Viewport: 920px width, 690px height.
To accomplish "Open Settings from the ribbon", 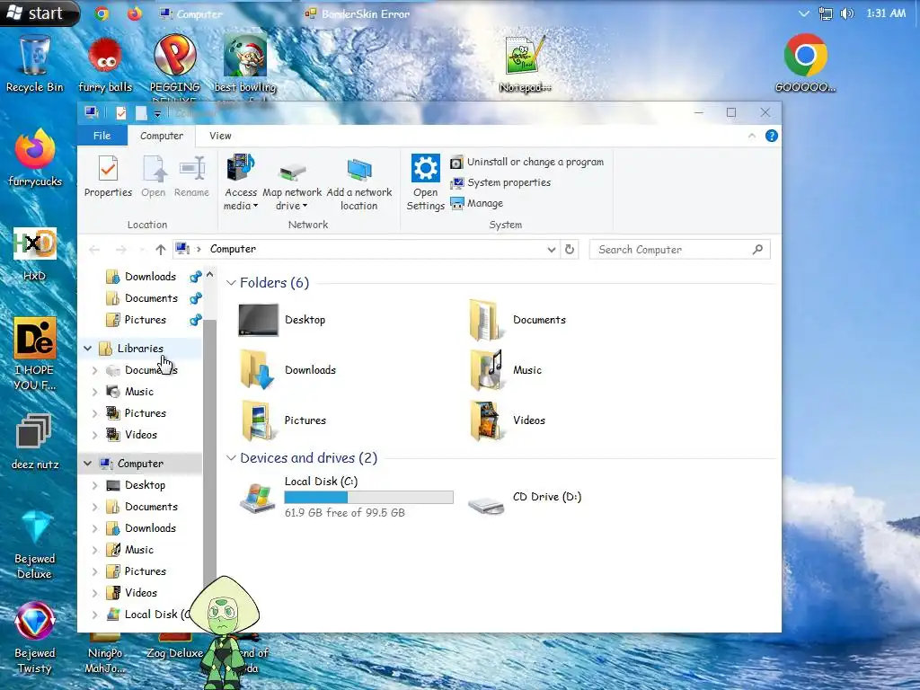I will (x=425, y=181).
